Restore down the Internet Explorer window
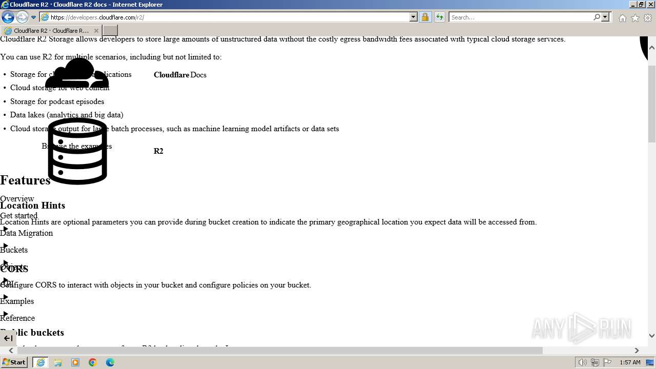 (x=641, y=5)
